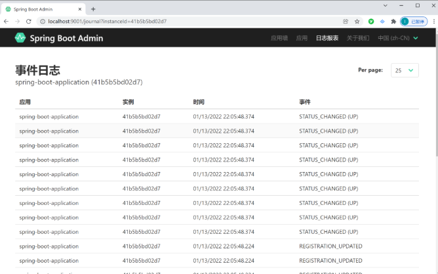Click the first 22:05:48.224 timestamp cell
The image size is (438, 274).
(x=224, y=246)
